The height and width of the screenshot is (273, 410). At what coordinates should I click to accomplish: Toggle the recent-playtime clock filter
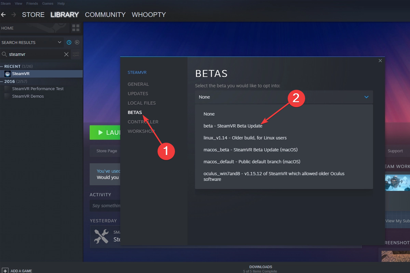69,42
